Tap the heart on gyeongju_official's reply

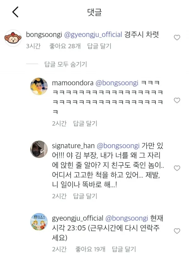pos(177,231)
